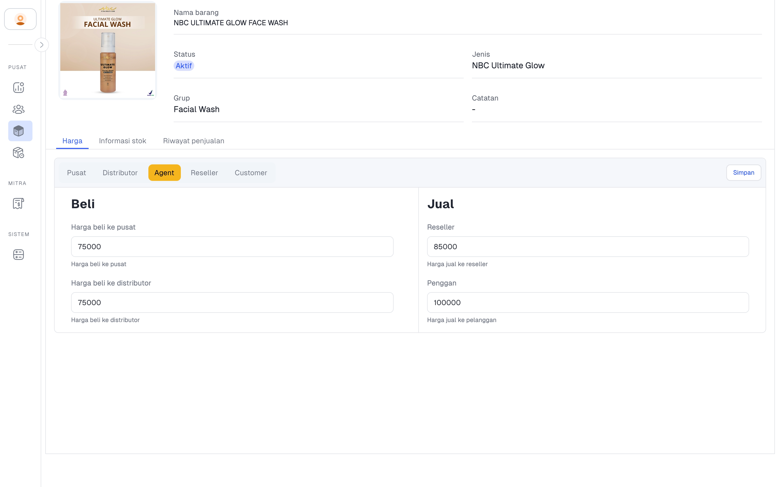This screenshot has height=487, width=779.
Task: Click the Facial Wash product thumbnail
Action: point(107,50)
